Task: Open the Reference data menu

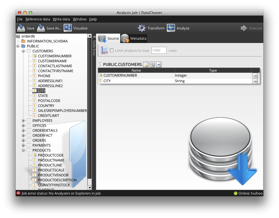Action: [38, 19]
